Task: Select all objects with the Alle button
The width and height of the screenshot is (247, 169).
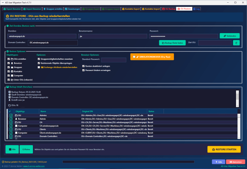Action: (12, 149)
